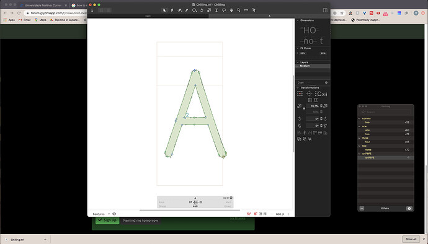Click the transformation origin grid icon
428x244 pixels.
[300, 94]
